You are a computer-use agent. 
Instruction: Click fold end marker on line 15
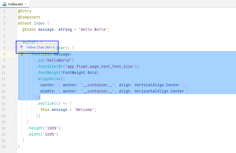(x=16, y=97)
